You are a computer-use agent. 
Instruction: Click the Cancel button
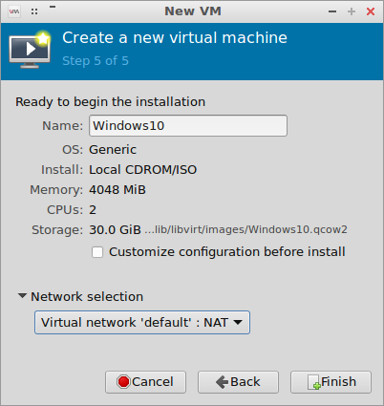point(145,382)
